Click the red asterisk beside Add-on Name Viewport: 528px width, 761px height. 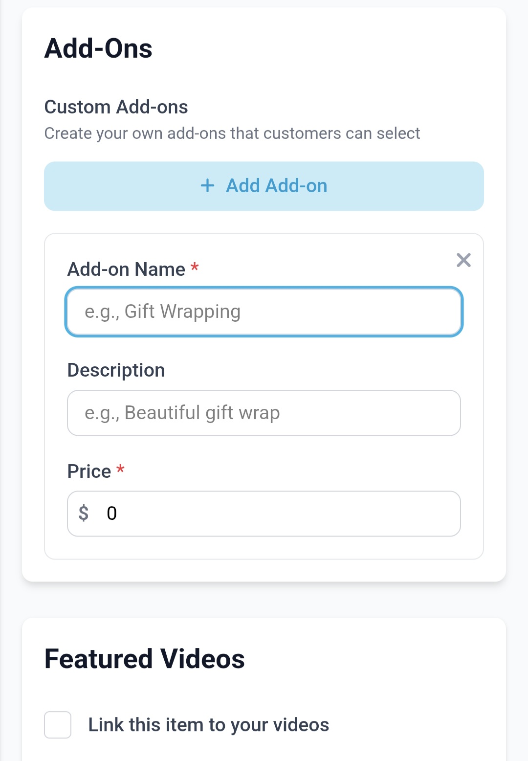(x=195, y=268)
